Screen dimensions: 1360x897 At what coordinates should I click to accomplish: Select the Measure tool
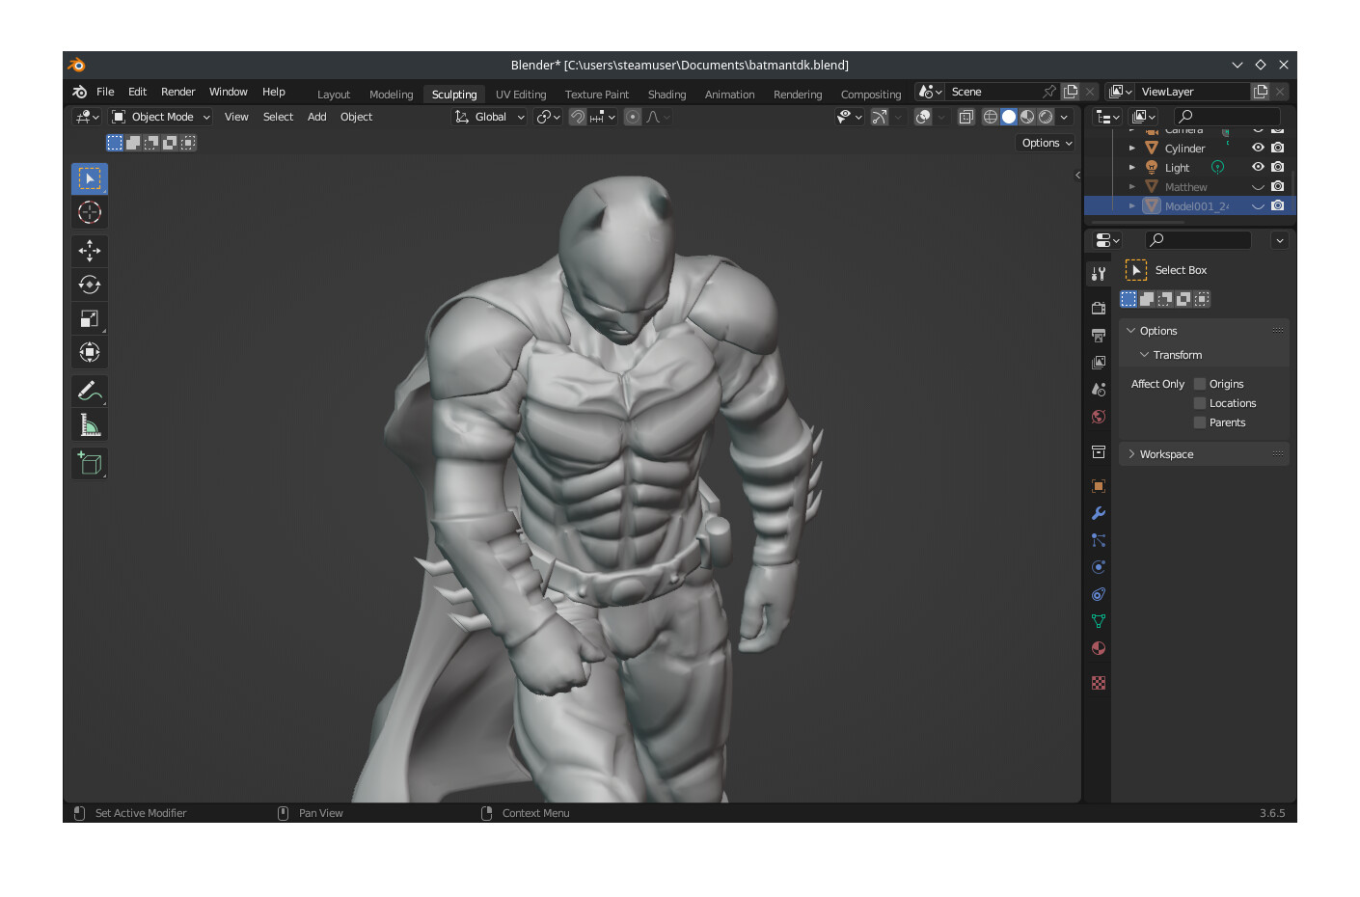(90, 424)
